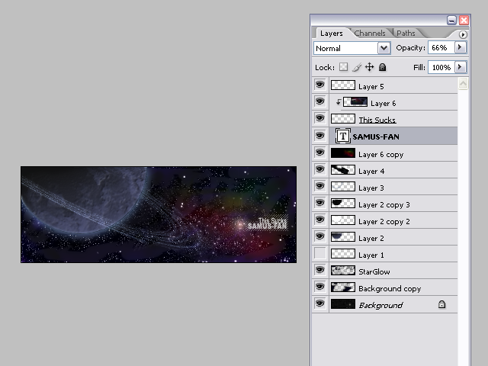
Task: Switch to the Paths tab
Action: tap(406, 33)
